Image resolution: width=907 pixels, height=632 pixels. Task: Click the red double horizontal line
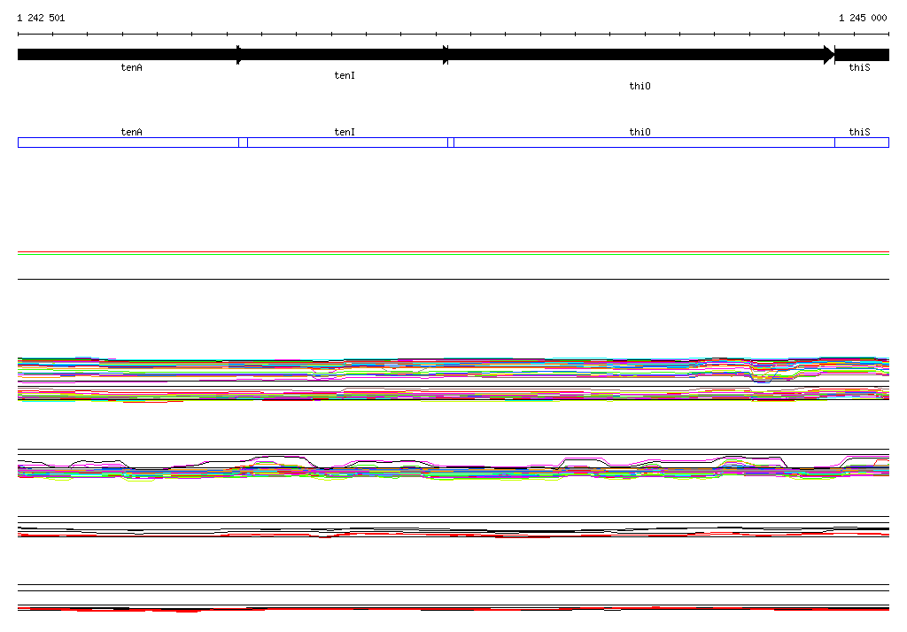pyautogui.click(x=453, y=253)
